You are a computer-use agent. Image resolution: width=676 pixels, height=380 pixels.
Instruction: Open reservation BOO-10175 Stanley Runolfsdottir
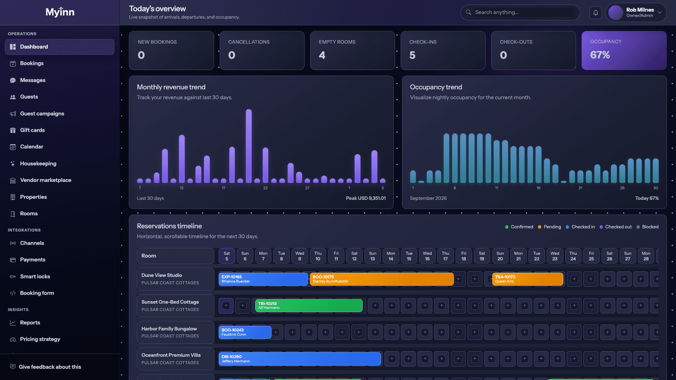click(382, 279)
